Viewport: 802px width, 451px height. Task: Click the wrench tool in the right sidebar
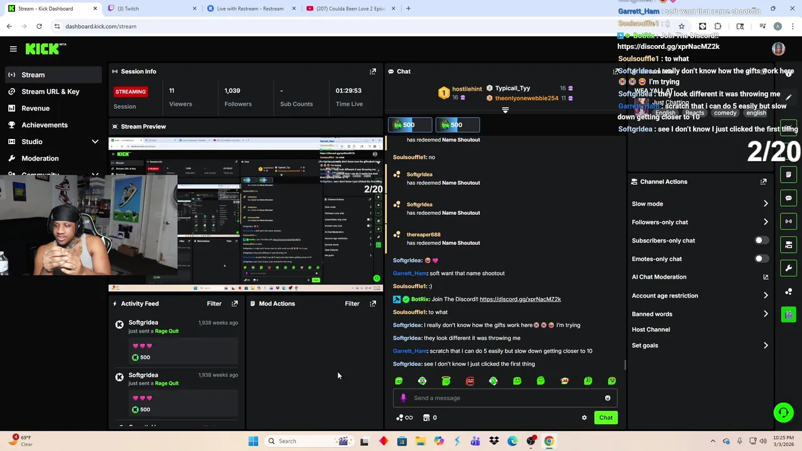(789, 268)
